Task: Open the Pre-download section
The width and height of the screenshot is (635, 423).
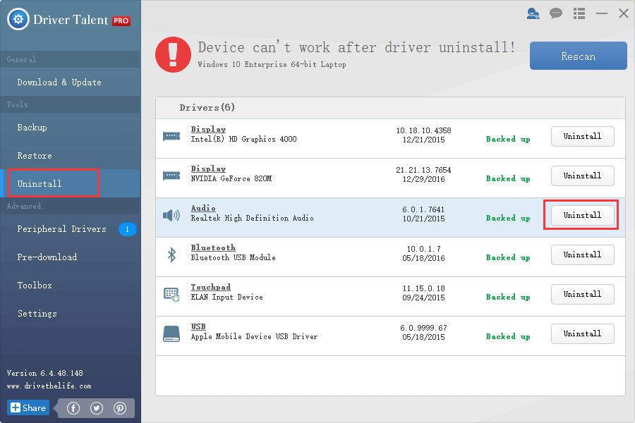Action: [71, 257]
